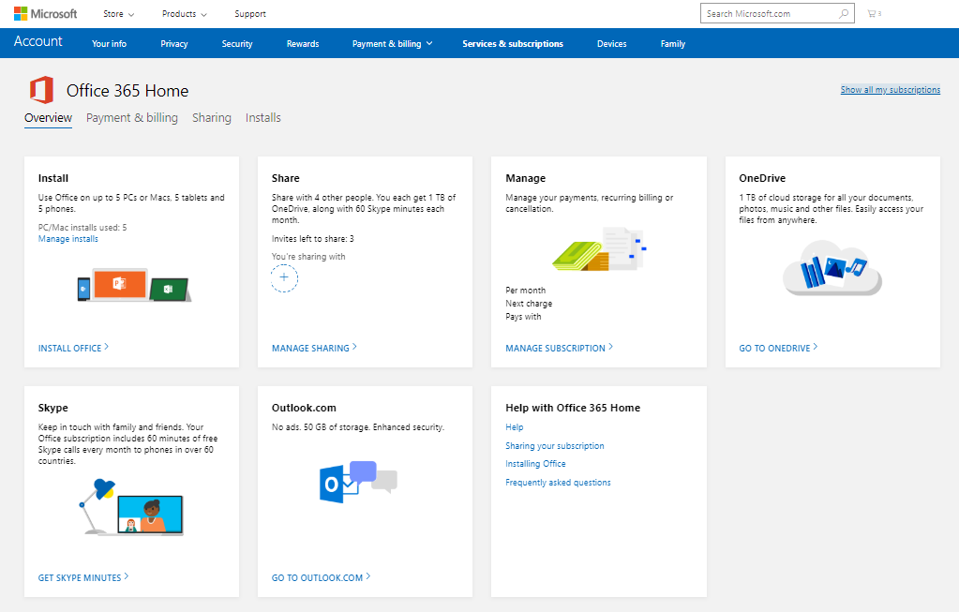Screen dimensions: 959x612
Task: Click the 'Next charge' label
Action: [529, 304]
